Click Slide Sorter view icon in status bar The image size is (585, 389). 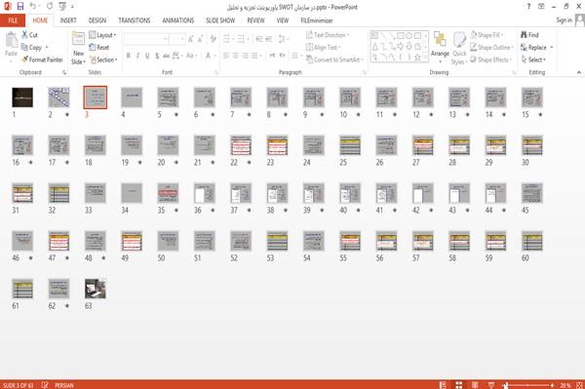[x=459, y=385]
